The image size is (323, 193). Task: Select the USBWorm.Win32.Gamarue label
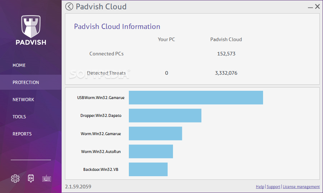pos(101,98)
